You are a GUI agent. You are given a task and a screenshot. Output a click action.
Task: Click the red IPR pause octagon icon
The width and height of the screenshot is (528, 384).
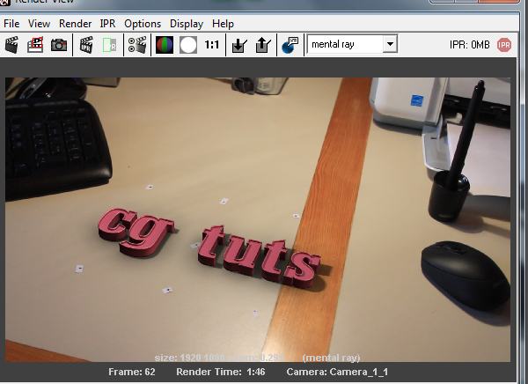[504, 45]
